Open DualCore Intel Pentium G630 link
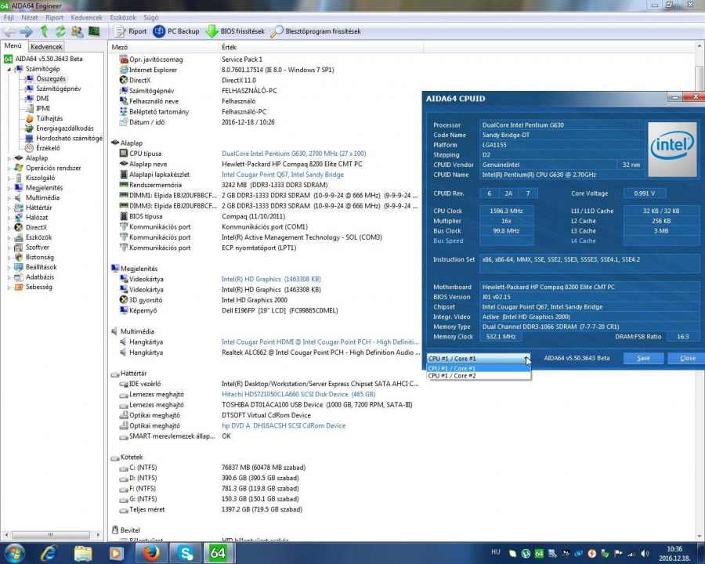Image resolution: width=705 pixels, height=564 pixels. click(x=294, y=154)
